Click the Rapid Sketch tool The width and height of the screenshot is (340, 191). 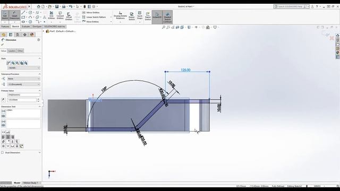coord(148,16)
